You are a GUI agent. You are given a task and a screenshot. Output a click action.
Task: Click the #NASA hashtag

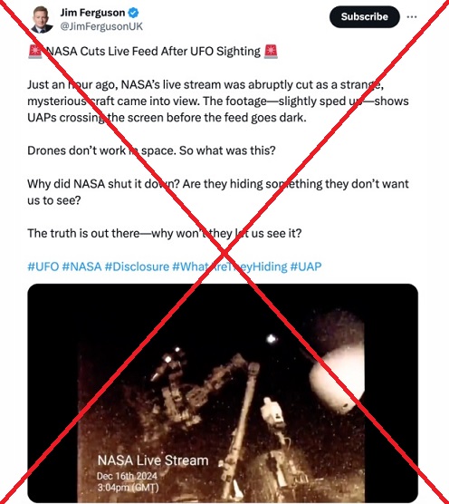pyautogui.click(x=81, y=267)
